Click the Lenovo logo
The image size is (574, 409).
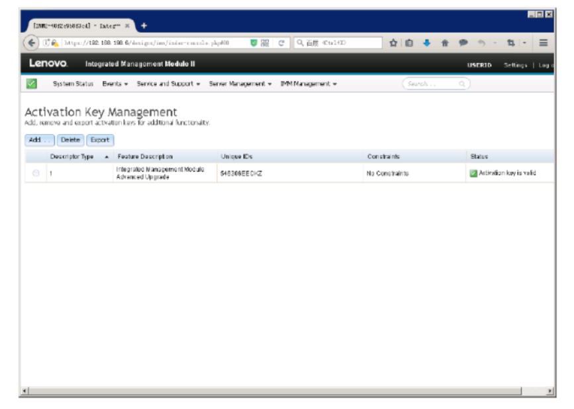(x=48, y=63)
